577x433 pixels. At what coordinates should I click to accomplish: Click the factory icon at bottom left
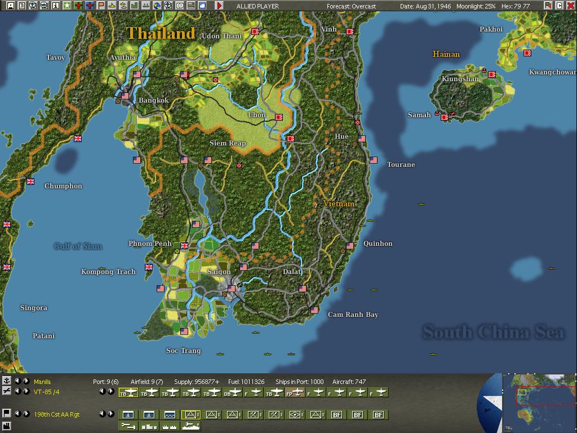pos(6,425)
